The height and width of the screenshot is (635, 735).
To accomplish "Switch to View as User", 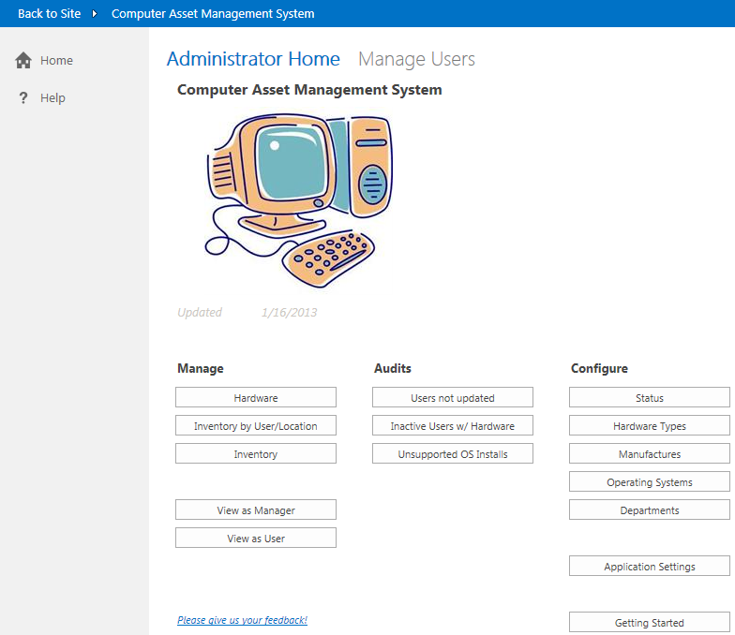I will click(256, 539).
